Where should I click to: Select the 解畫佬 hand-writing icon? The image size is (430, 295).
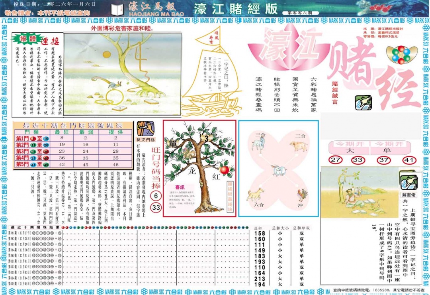coord(410,182)
